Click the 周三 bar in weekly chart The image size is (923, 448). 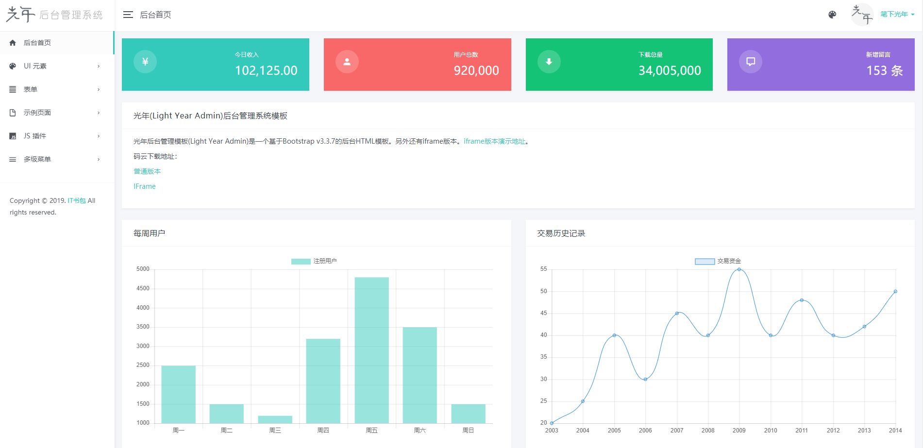(275, 419)
